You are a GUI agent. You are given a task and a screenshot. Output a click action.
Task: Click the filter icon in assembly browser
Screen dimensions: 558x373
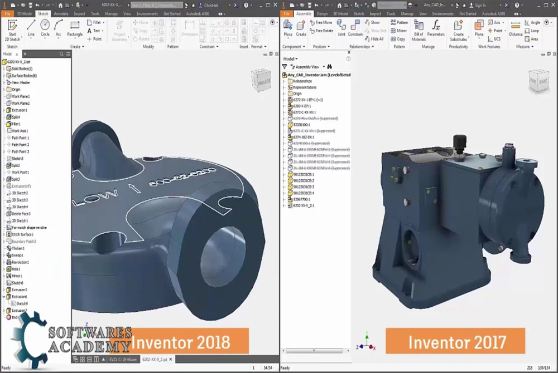[285, 67]
